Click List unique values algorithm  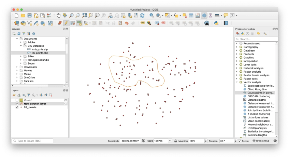click(258, 117)
